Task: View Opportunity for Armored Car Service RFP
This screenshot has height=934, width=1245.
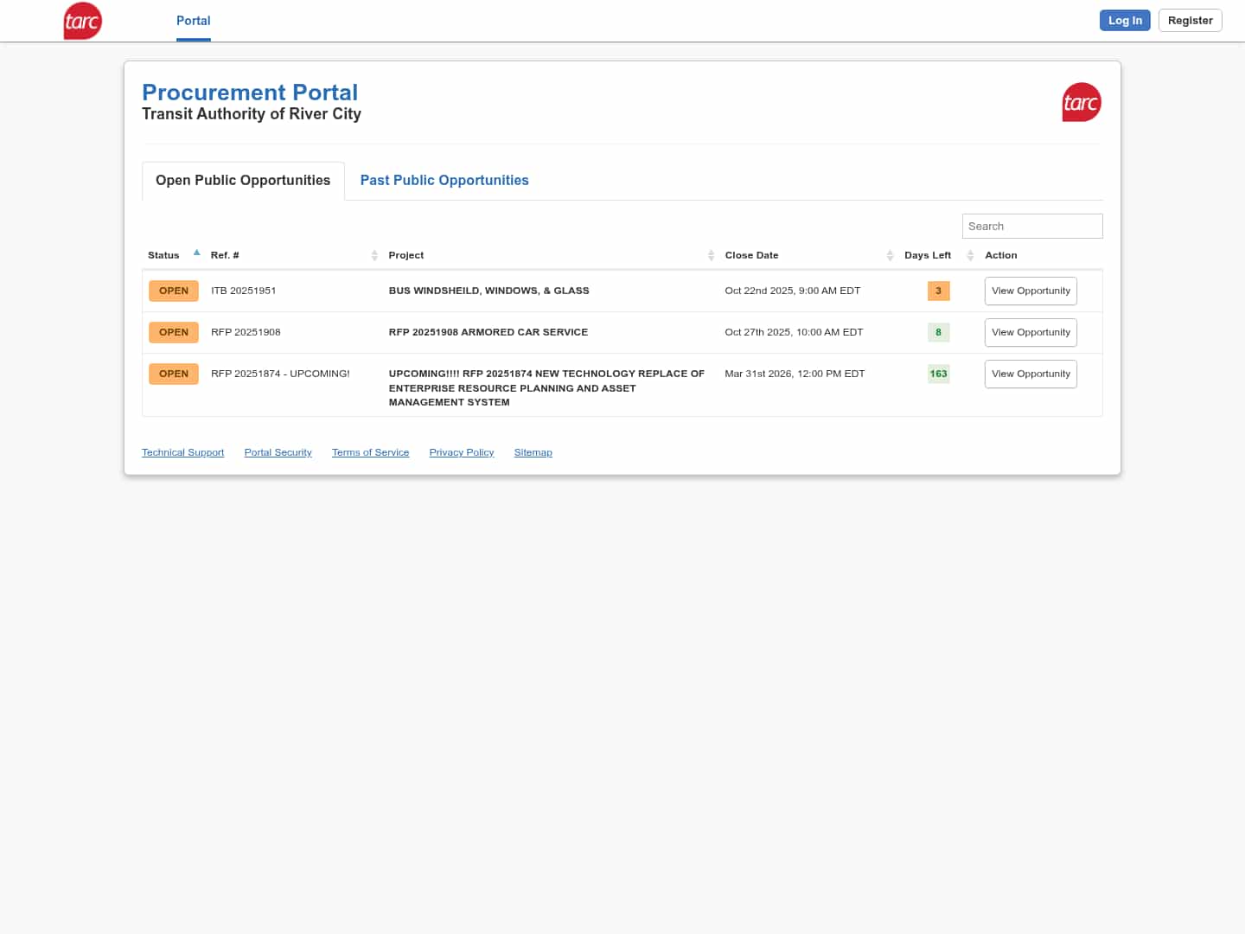Action: point(1031,333)
